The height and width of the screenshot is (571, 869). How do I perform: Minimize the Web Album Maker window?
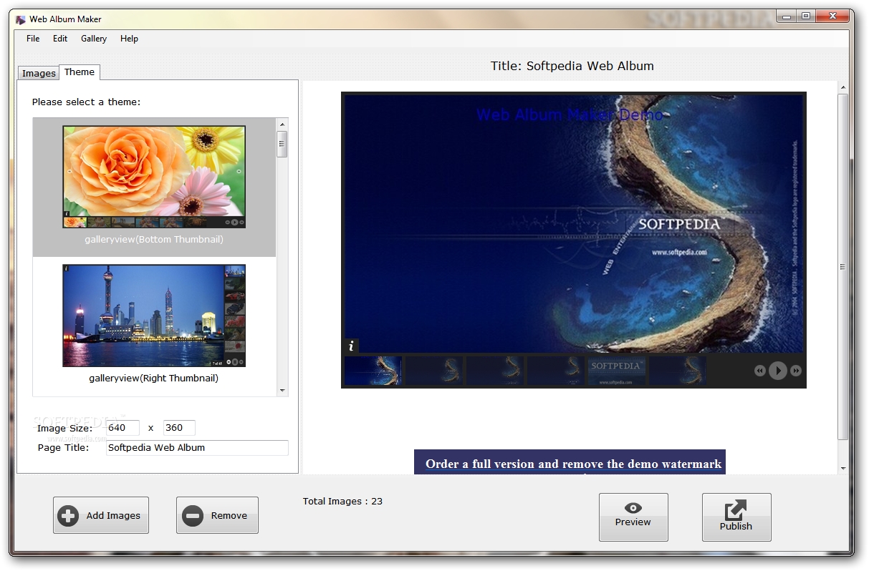coord(786,16)
